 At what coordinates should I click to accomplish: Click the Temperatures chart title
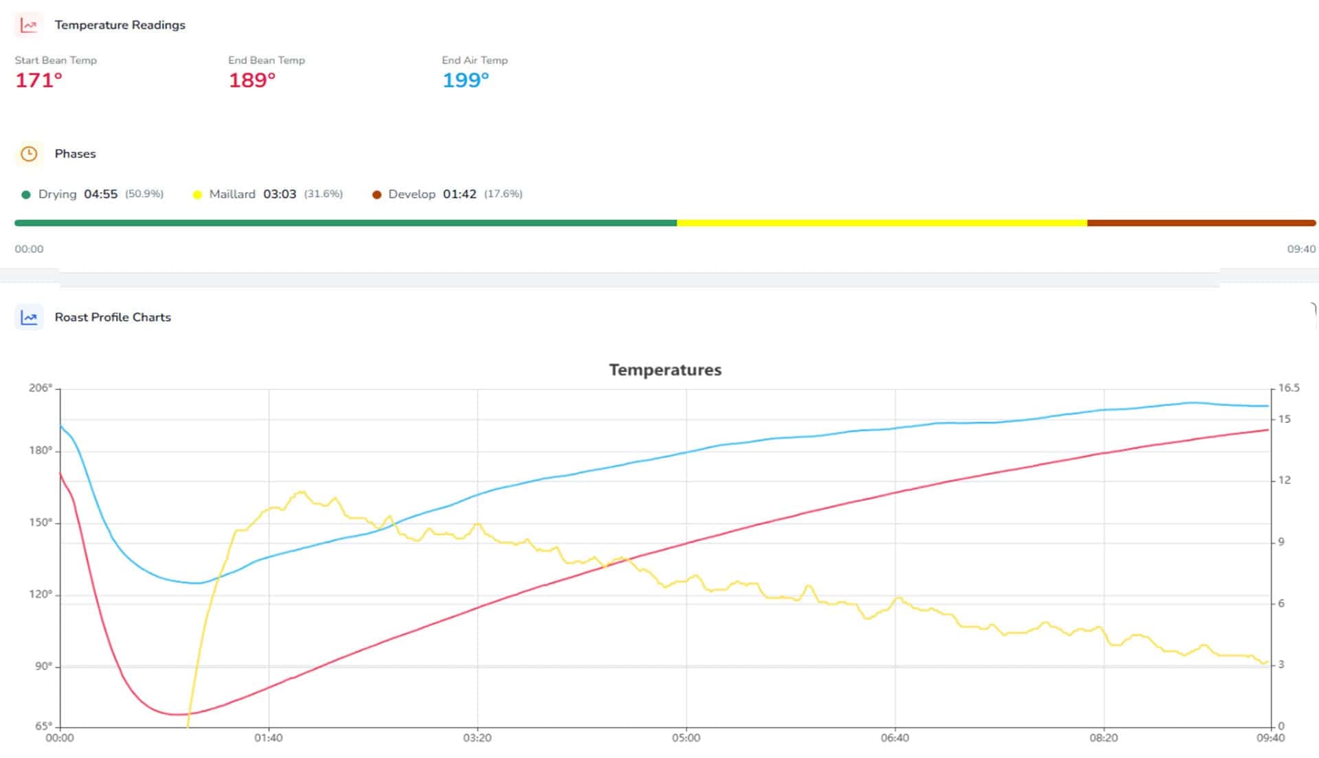tap(665, 370)
